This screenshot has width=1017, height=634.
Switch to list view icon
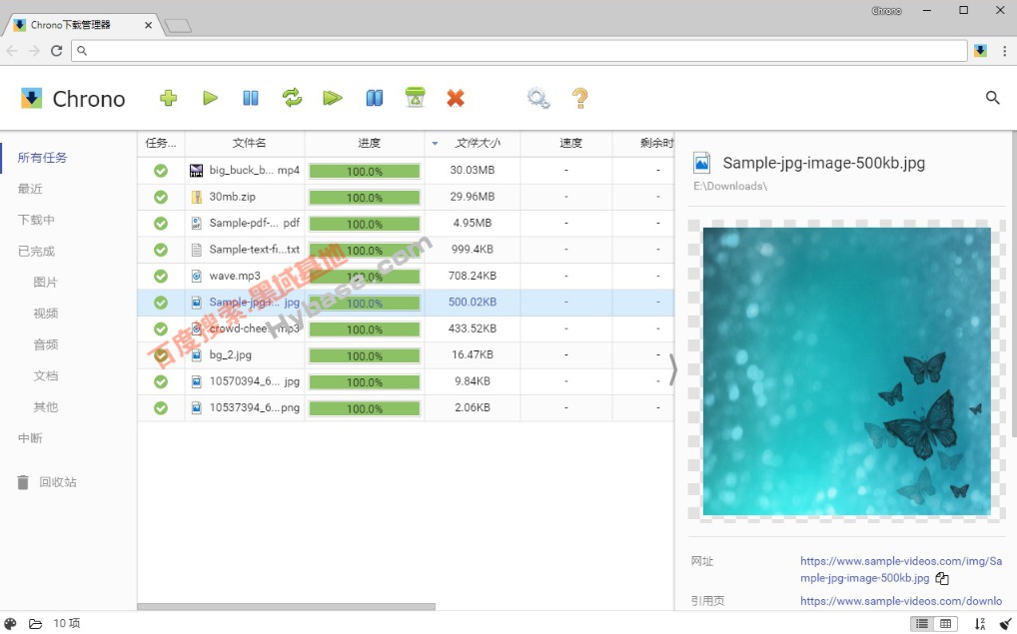click(922, 624)
